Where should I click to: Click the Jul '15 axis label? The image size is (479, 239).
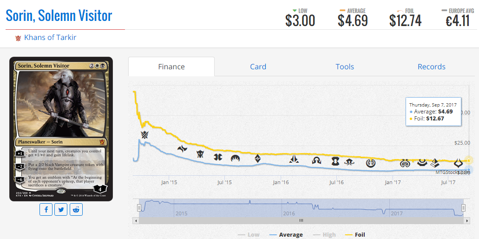(224, 182)
